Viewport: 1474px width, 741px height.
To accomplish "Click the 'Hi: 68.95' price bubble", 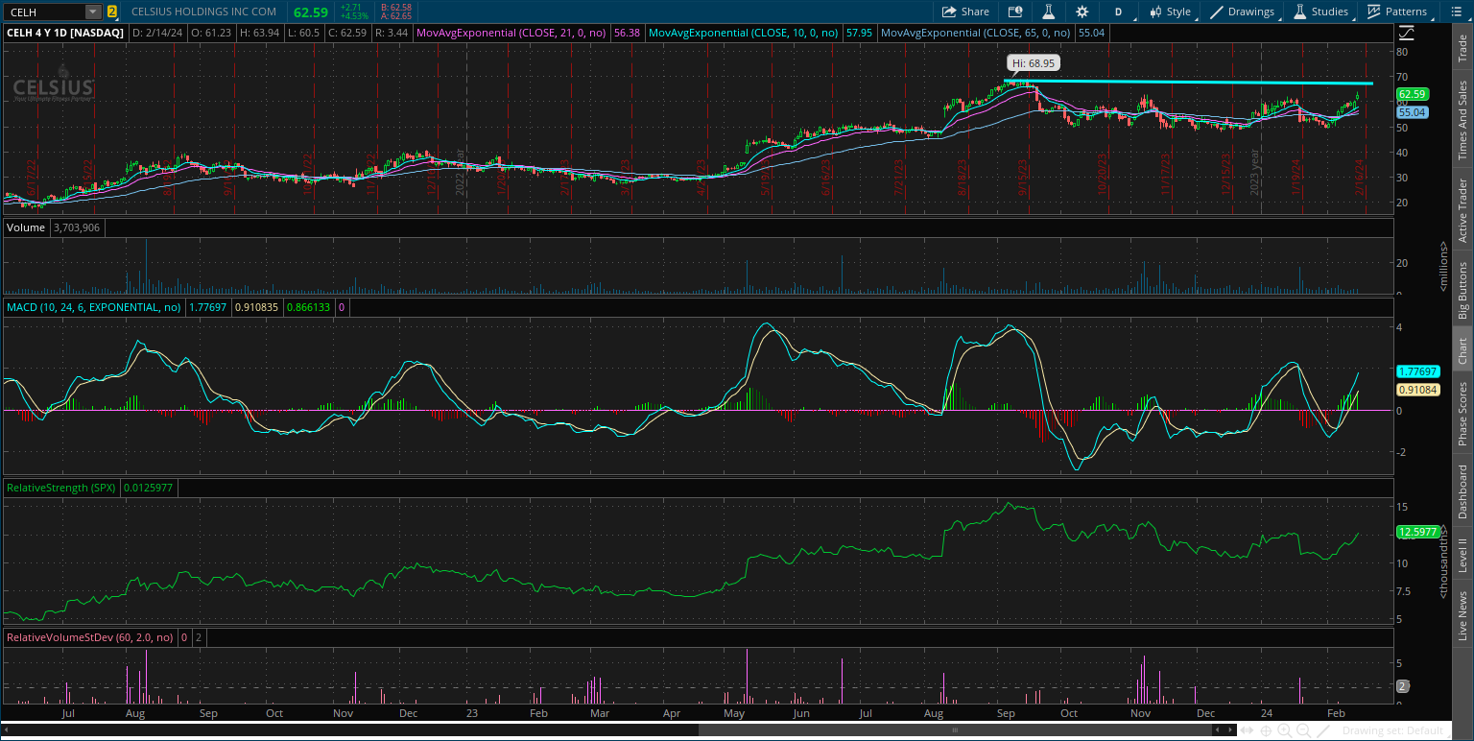I will pos(1034,63).
